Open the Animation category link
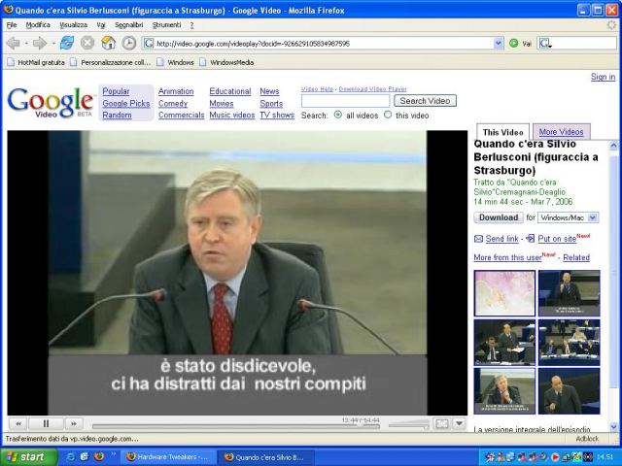Viewport: 622px width, 466px height. [176, 91]
